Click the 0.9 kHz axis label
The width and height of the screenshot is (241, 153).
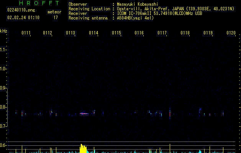[3, 88]
